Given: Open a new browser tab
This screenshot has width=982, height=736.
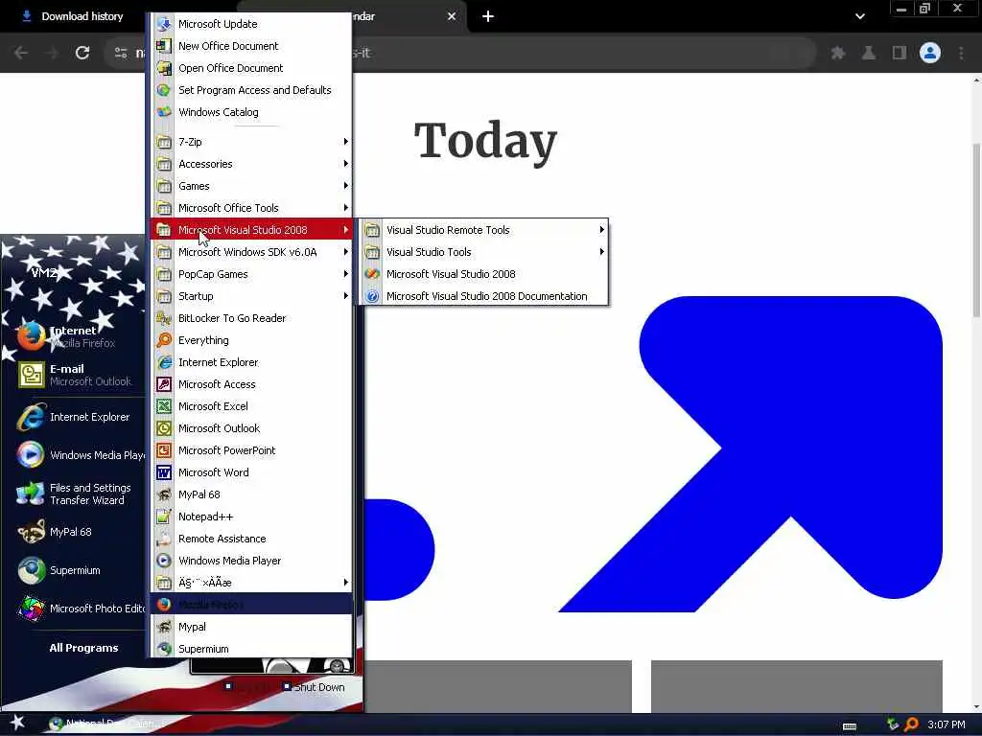Looking at the screenshot, I should click(x=488, y=16).
